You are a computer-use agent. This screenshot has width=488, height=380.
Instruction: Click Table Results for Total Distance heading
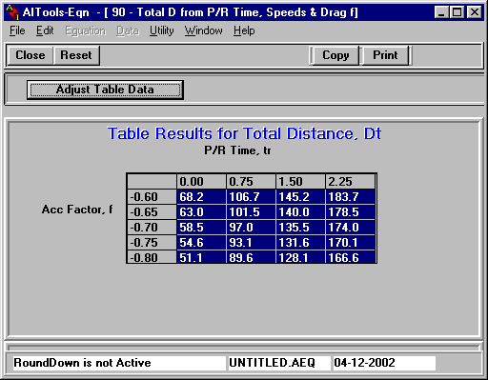(x=244, y=133)
